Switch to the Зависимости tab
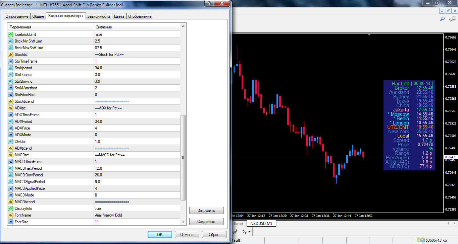The image size is (458, 244). (98, 16)
